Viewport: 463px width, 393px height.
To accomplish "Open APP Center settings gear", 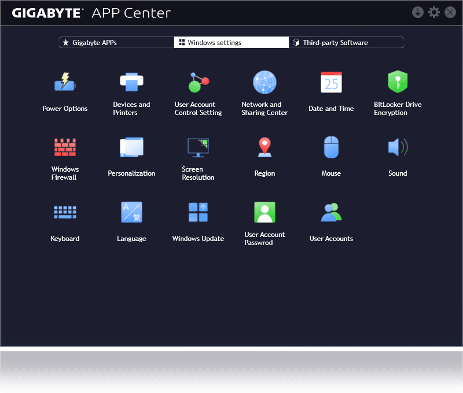I will tap(434, 12).
